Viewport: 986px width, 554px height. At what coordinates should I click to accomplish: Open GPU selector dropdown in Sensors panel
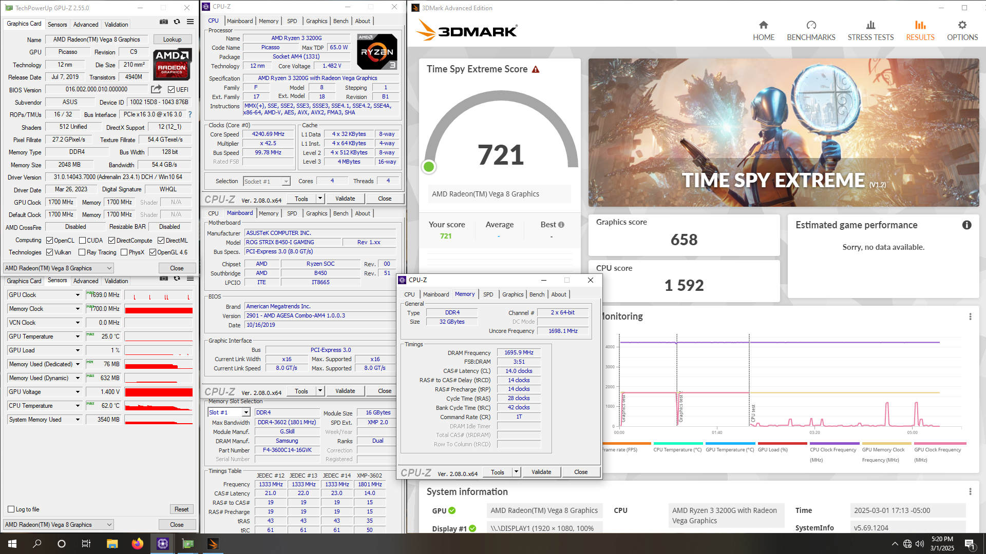pos(59,525)
